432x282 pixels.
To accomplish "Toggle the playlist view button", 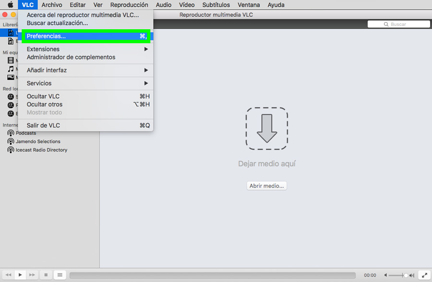I will click(60, 275).
